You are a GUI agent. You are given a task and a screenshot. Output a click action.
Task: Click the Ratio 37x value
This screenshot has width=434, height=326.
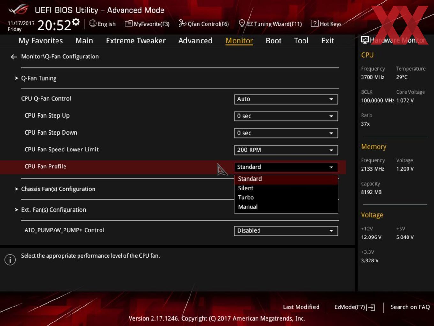pos(365,124)
